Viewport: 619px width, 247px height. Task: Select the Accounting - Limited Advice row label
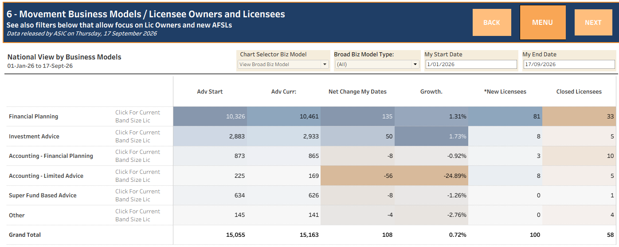point(46,176)
